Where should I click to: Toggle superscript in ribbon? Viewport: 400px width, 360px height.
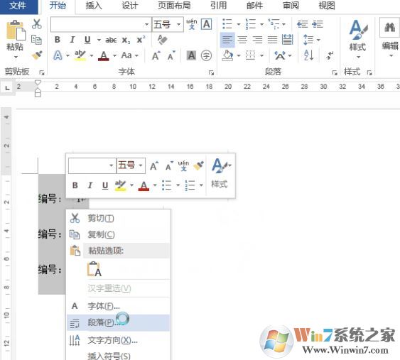click(141, 40)
